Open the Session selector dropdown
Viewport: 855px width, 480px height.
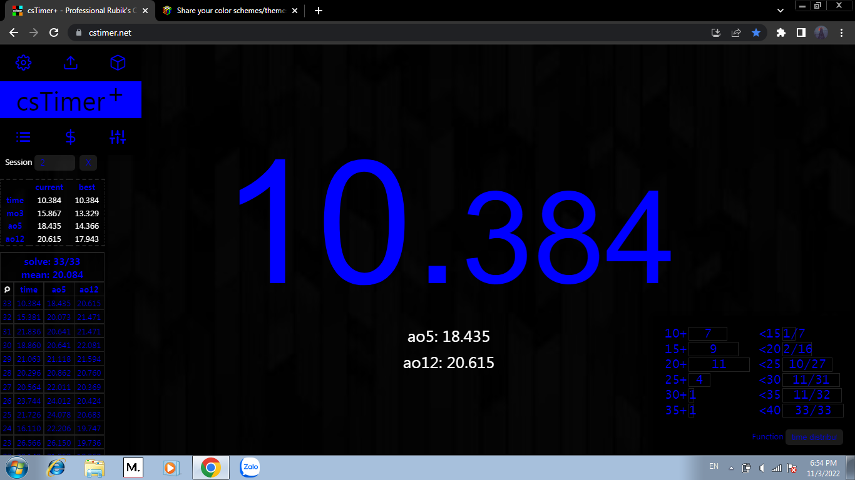[54, 163]
